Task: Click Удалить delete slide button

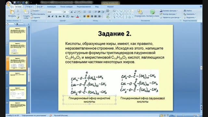Action: pyautogui.click(x=35, y=18)
